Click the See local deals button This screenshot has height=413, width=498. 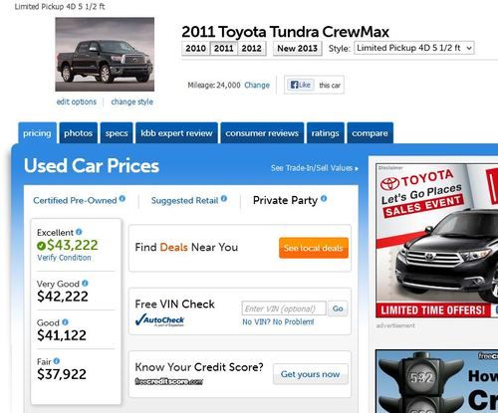(314, 248)
